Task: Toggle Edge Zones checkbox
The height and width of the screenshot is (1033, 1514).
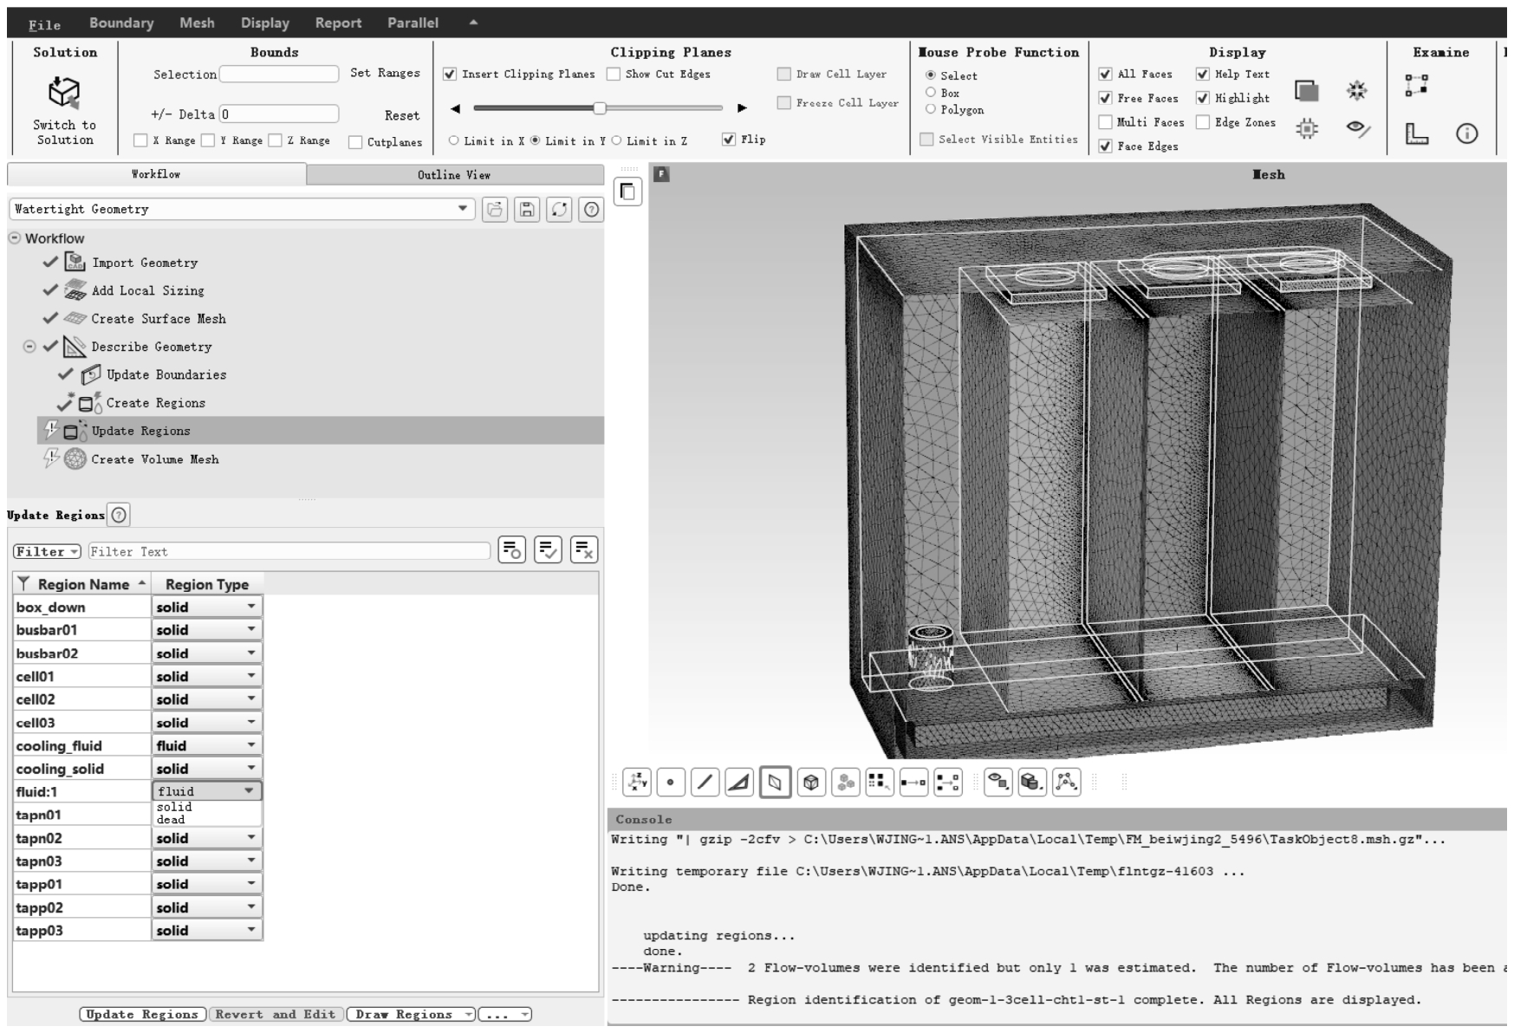Action: pos(1203,122)
